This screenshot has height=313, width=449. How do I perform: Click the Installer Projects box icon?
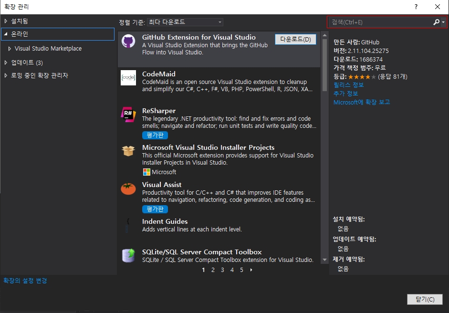coord(128,151)
